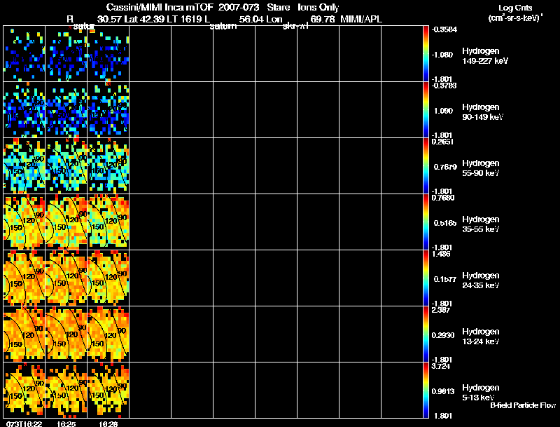Click the 'Hydrogen 13-24 keV' row label
The width and height of the screenshot is (560, 427).
point(481,337)
